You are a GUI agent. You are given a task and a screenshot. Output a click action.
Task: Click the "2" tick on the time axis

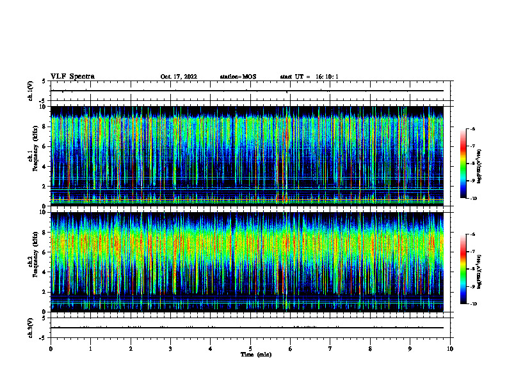[131, 349]
